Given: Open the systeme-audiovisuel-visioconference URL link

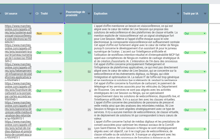Looking at the screenshot, I should coord(18,34).
